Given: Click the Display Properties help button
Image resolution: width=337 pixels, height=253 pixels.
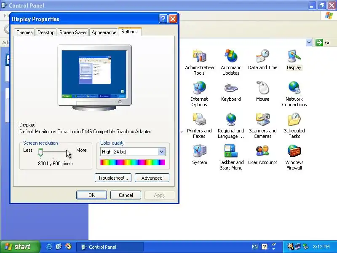Looking at the screenshot, I should click(x=163, y=19).
